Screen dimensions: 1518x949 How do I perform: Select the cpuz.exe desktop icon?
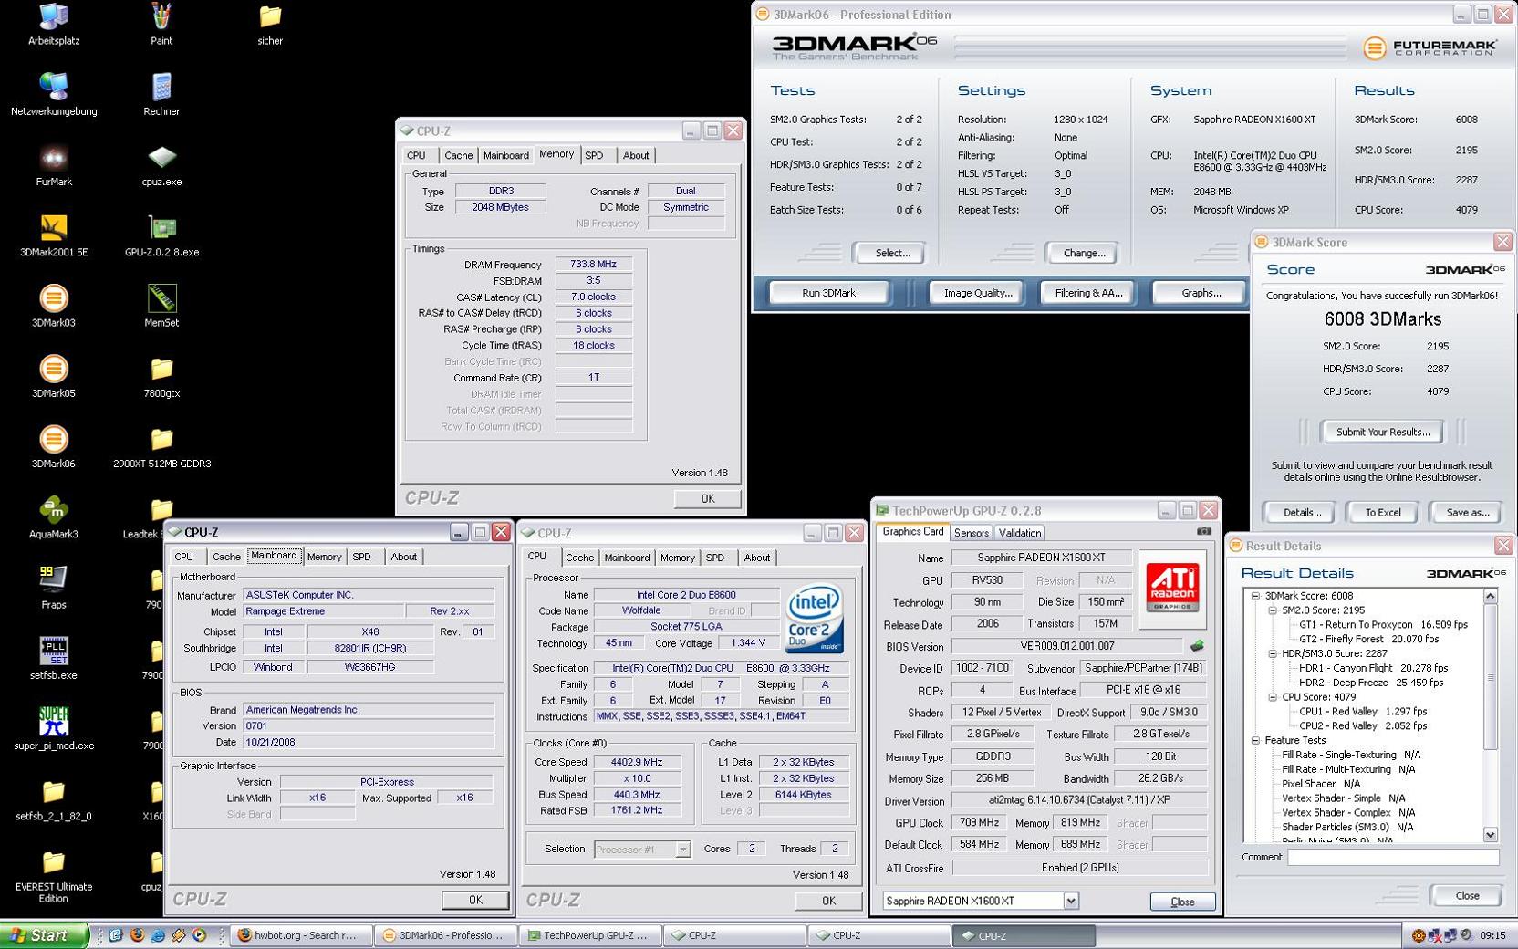pos(161,164)
